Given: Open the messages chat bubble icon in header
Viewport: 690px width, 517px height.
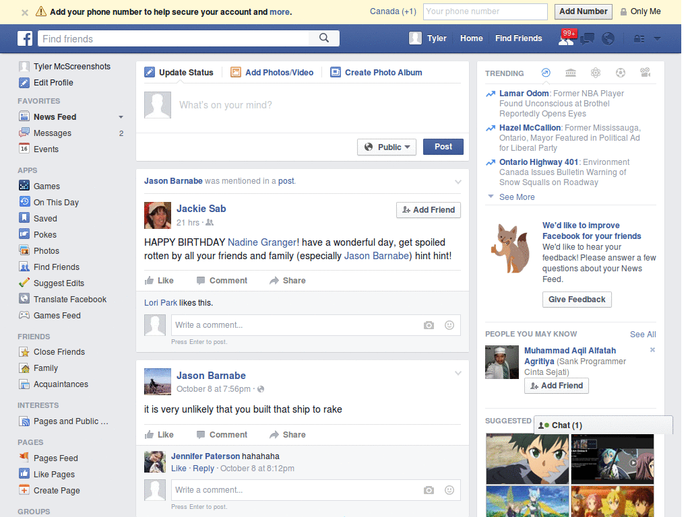Looking at the screenshot, I should click(587, 38).
